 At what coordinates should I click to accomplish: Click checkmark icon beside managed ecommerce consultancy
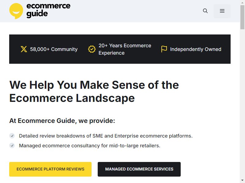click(12, 145)
